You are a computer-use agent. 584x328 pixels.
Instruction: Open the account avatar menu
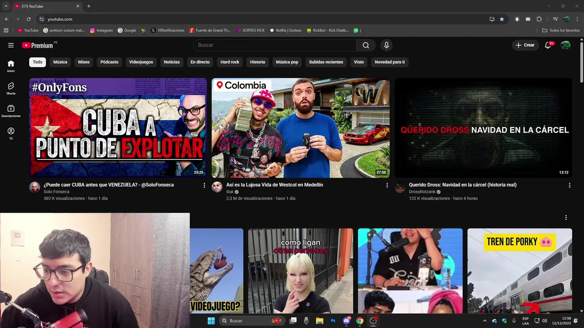[566, 45]
